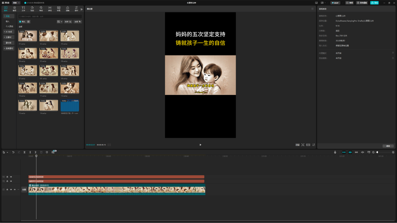Open the Audio (音频) tab

pyautogui.click(x=14, y=8)
